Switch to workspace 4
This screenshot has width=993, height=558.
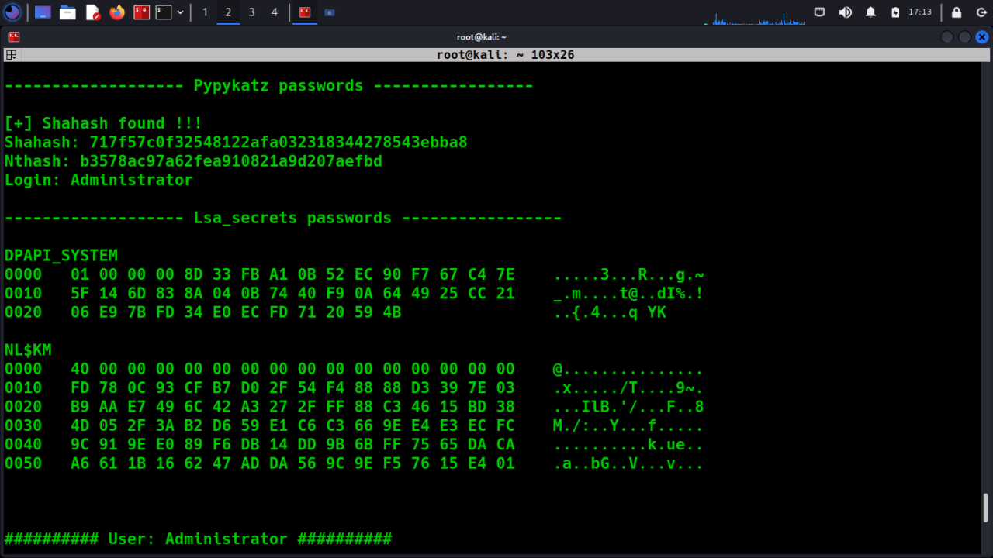point(273,12)
